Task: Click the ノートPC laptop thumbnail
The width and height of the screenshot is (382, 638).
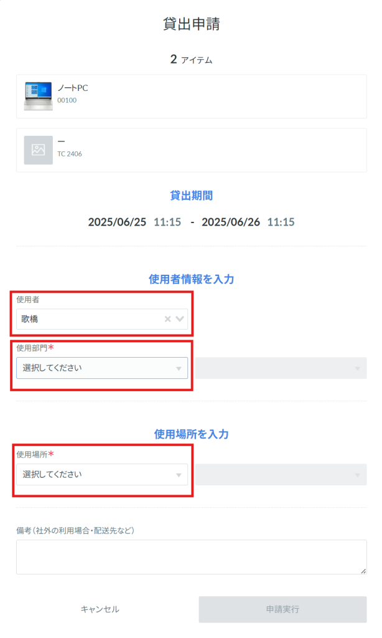Action: click(38, 96)
